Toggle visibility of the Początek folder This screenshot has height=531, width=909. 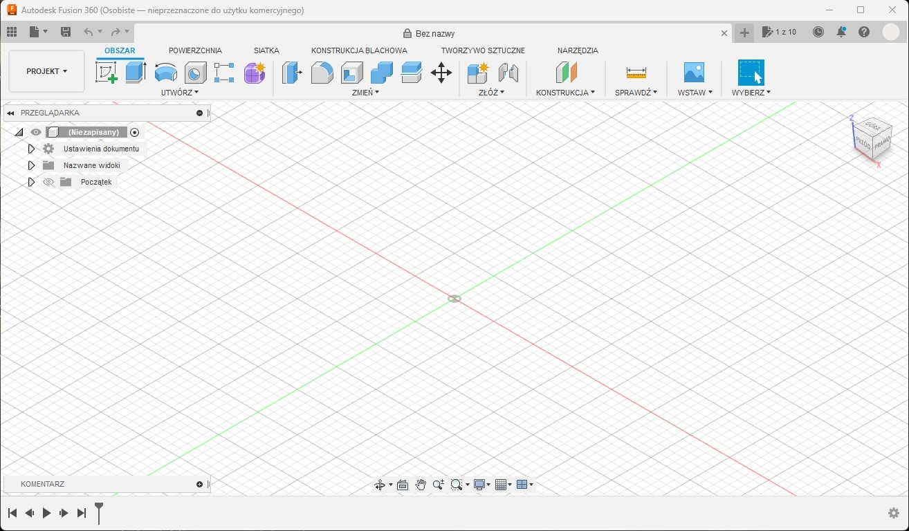[48, 182]
